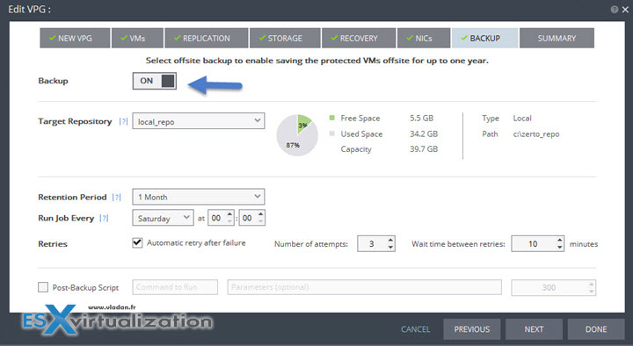Click the green Free Space legend swatch
This screenshot has width=633, height=346.
[331, 118]
